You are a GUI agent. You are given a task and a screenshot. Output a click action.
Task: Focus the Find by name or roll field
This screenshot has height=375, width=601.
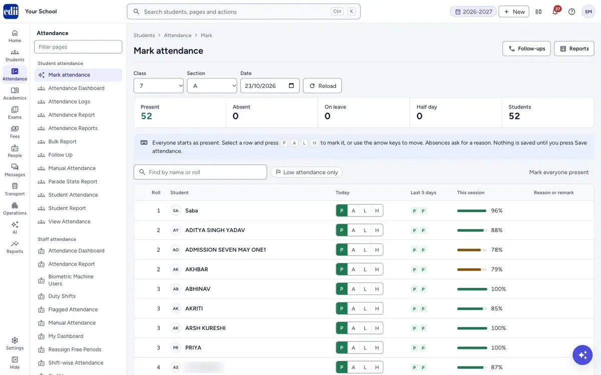click(200, 172)
